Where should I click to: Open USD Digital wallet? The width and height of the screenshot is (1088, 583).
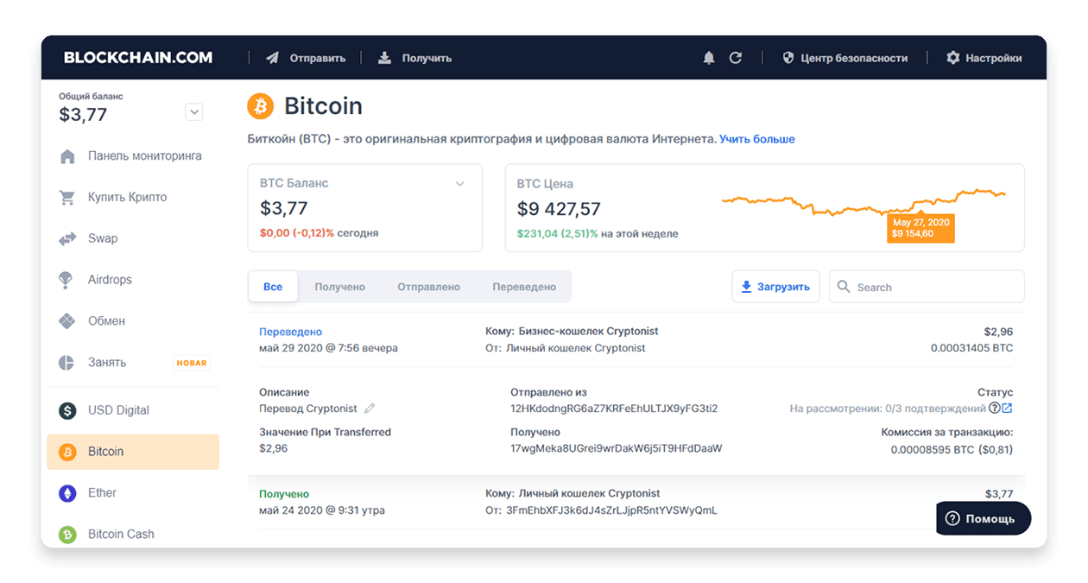[x=133, y=410]
